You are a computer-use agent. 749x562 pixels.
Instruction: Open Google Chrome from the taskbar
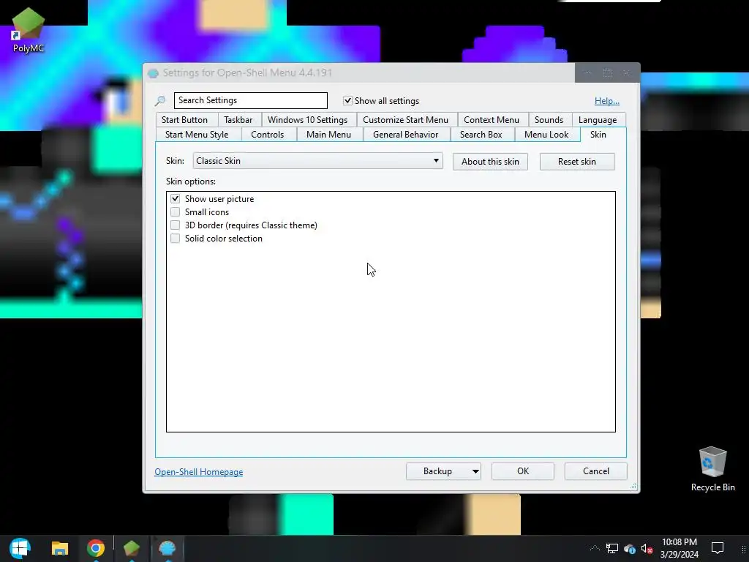pyautogui.click(x=96, y=548)
